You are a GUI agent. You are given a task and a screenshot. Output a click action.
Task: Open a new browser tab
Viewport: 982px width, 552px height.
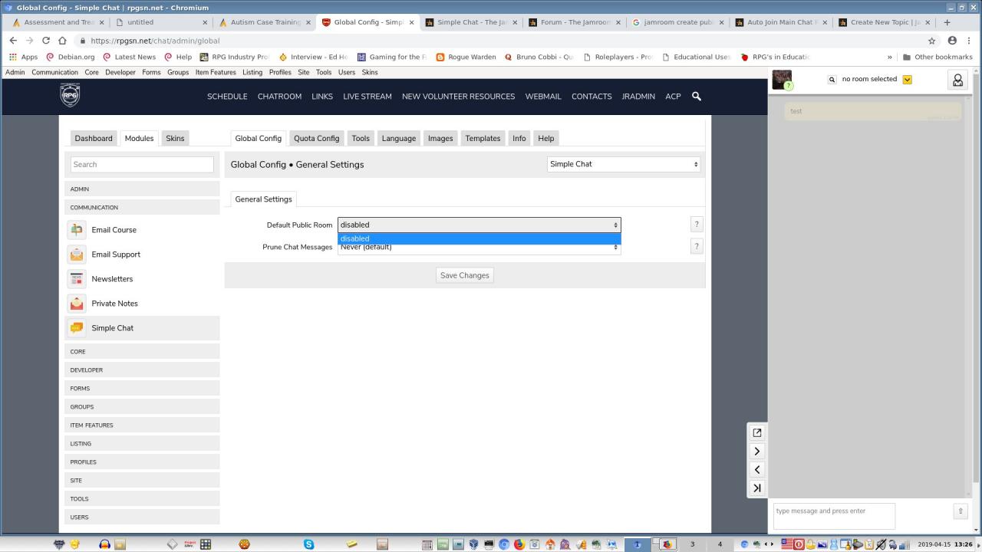(x=947, y=22)
